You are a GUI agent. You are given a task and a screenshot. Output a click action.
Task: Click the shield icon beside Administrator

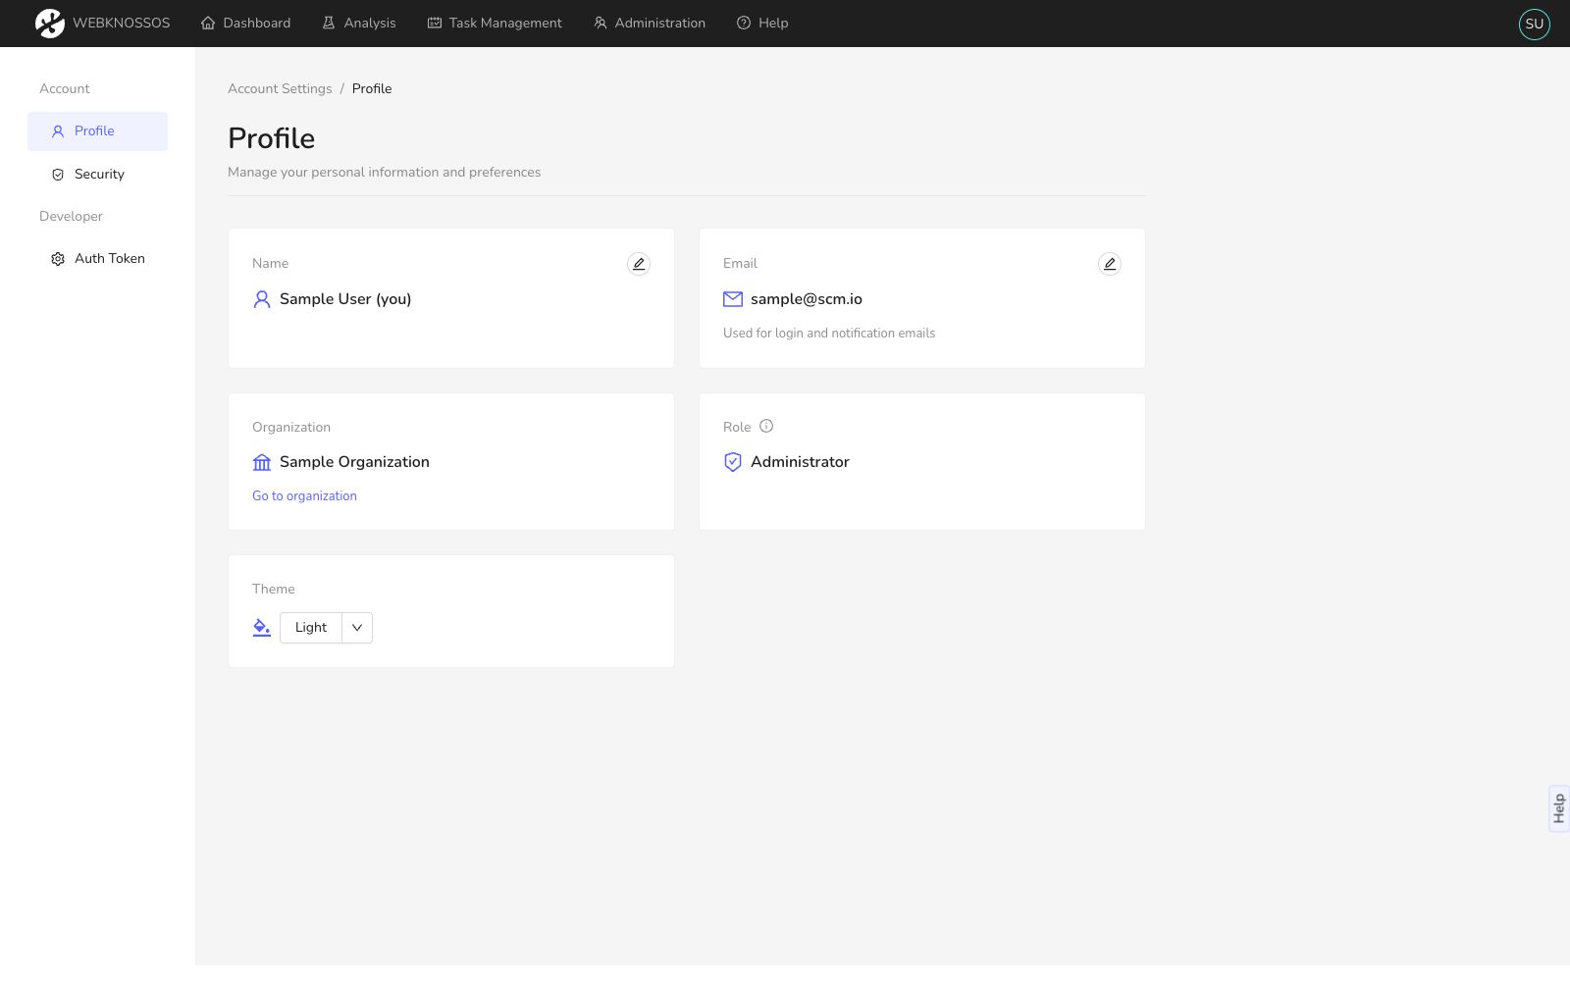(x=733, y=462)
